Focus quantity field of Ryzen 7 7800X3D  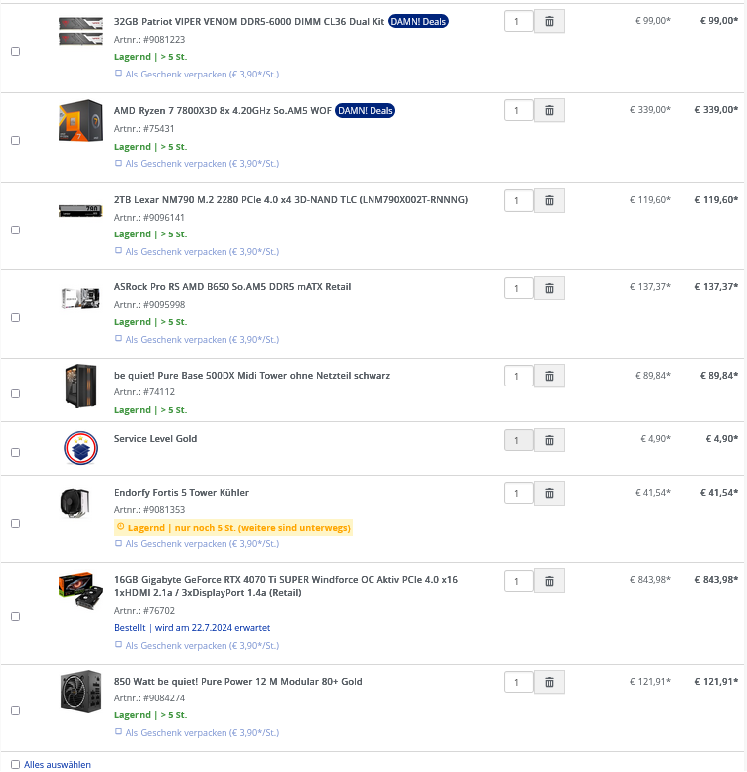(x=519, y=110)
